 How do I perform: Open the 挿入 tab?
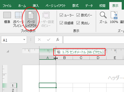(36, 6)
